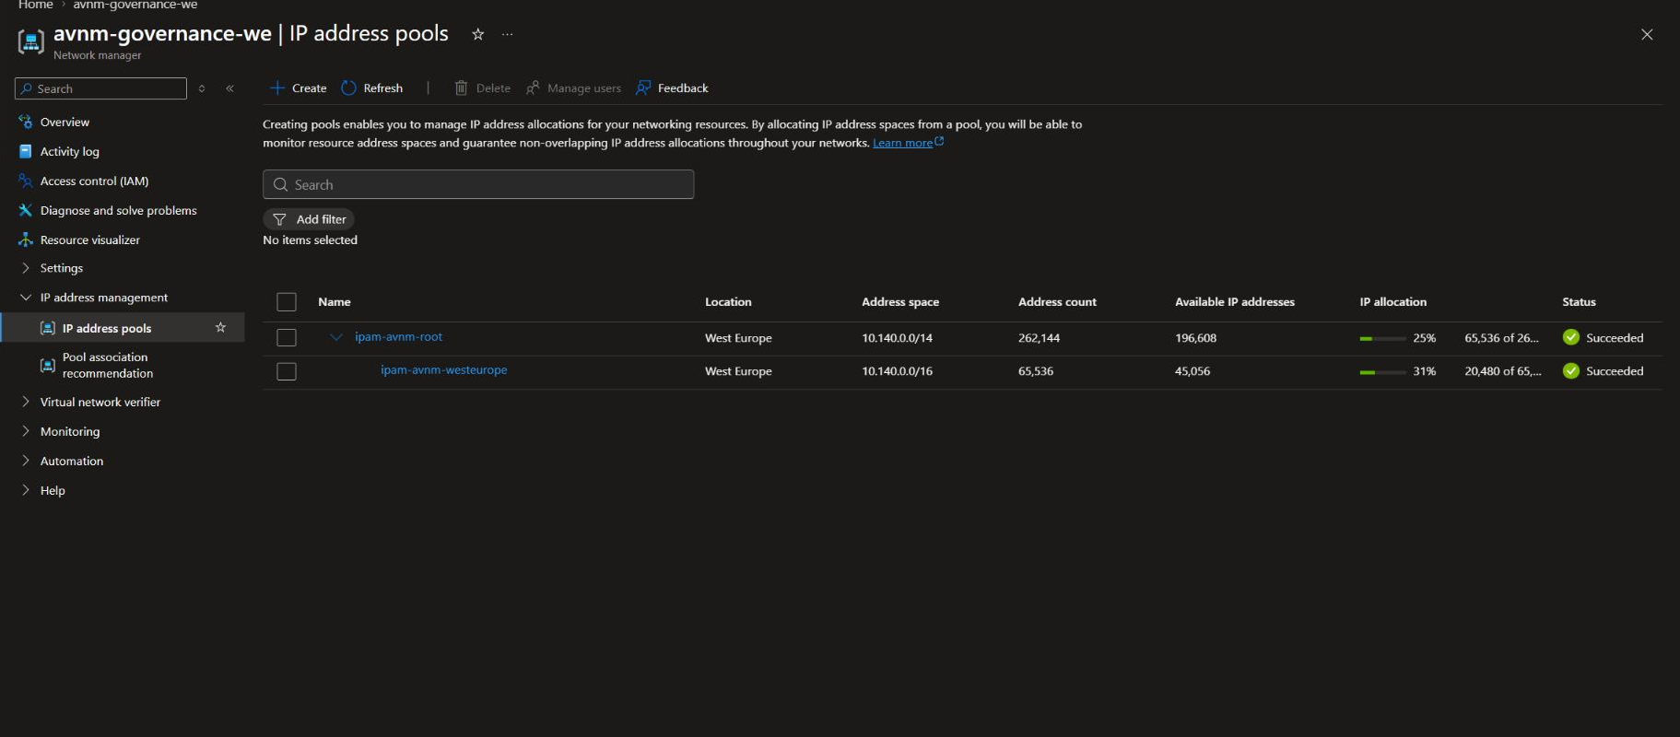Image resolution: width=1680 pixels, height=737 pixels.
Task: Click the 45,056 available addresses cell
Action: click(1192, 371)
